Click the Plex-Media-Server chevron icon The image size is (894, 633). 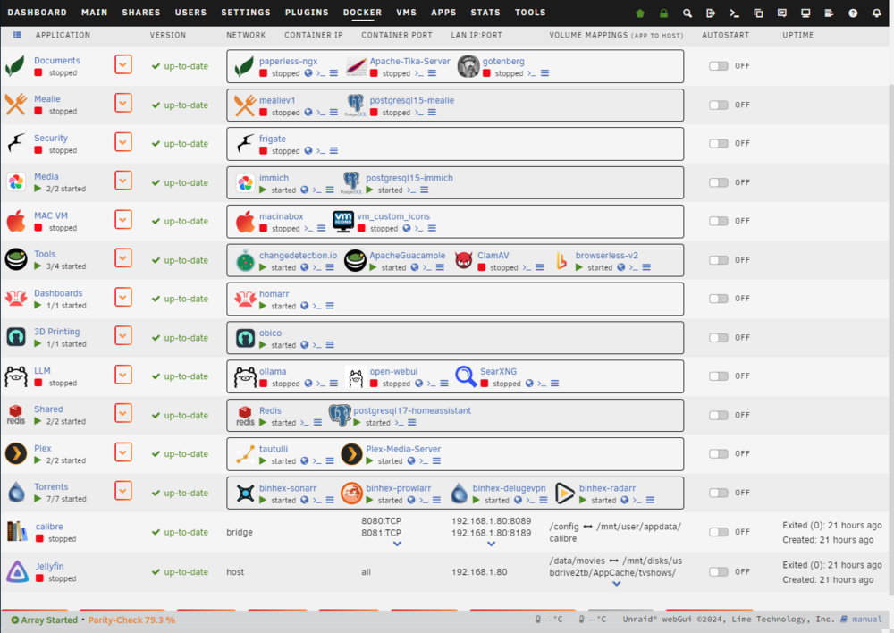point(351,454)
